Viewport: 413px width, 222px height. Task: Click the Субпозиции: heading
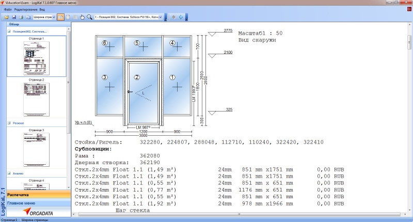[93, 149]
